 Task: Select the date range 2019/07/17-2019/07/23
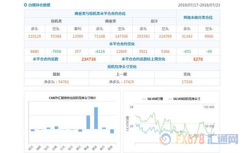[x=199, y=5]
